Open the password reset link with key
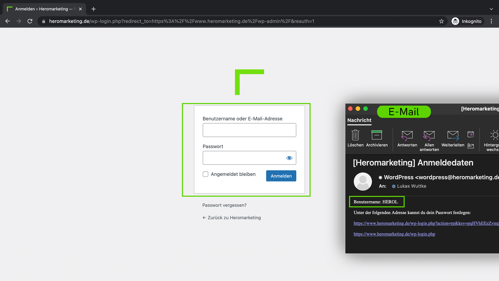Image resolution: width=499 pixels, height=281 pixels. tap(426, 223)
